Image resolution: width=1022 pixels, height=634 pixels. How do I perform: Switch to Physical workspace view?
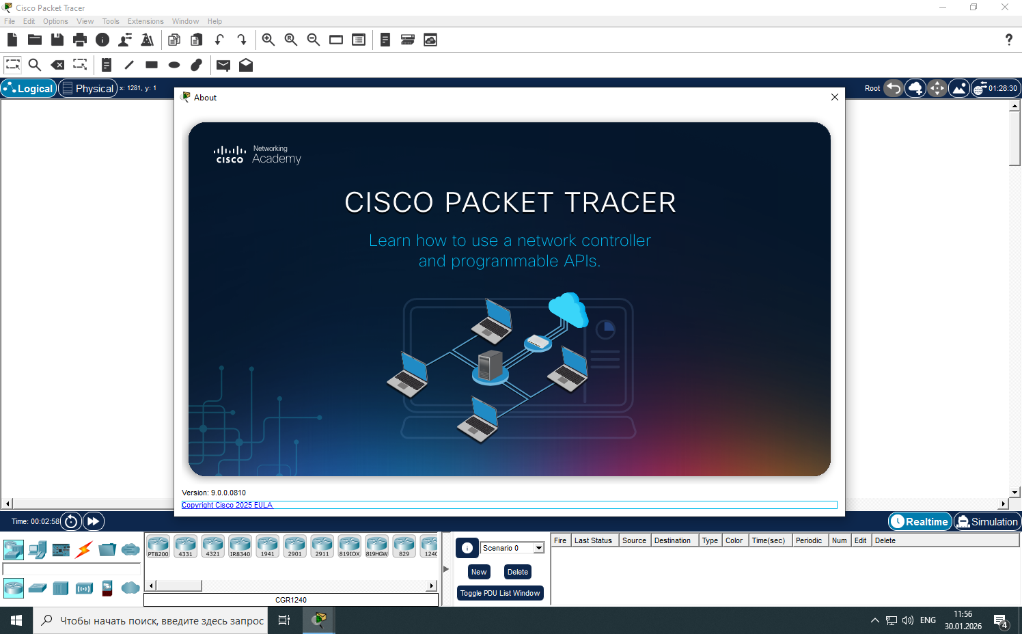(87, 88)
